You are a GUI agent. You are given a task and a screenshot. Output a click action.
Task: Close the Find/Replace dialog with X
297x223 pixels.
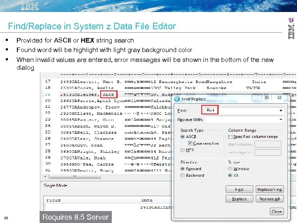pos(279,97)
